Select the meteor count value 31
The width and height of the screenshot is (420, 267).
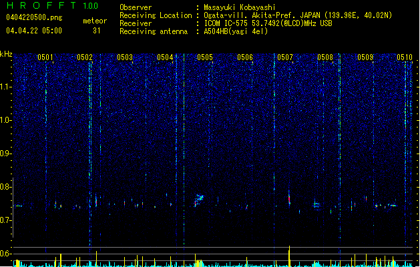click(97, 31)
